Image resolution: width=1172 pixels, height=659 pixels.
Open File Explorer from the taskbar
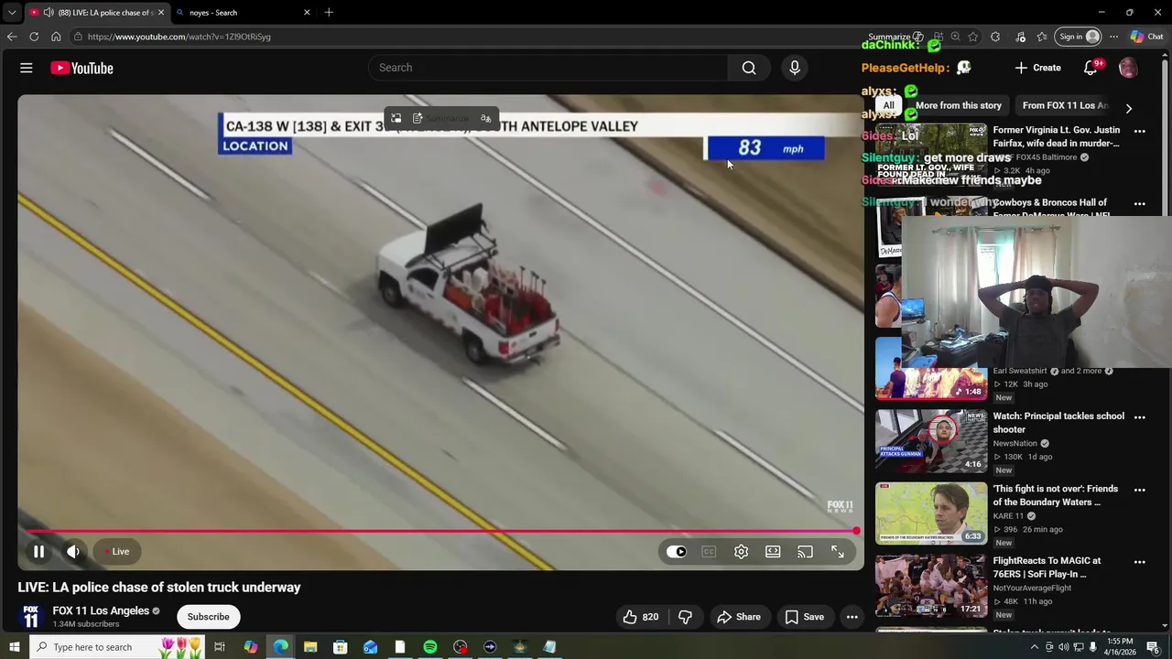(310, 647)
